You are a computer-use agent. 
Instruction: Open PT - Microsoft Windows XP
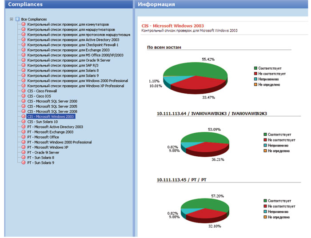tap(48, 147)
